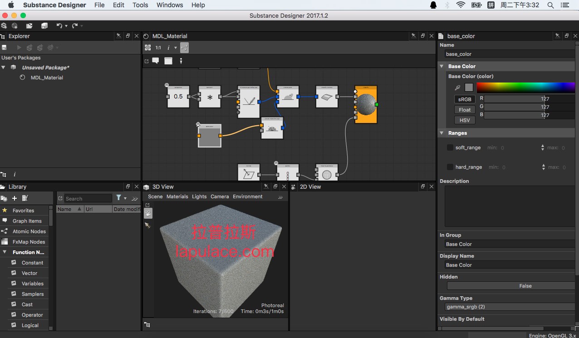Viewport: 579px width, 338px height.
Task: Add a comment with speech bubble icon
Action: tap(156, 61)
